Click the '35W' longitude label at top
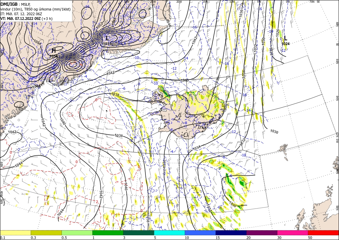This screenshot has height=240, width=339. pos(99,2)
